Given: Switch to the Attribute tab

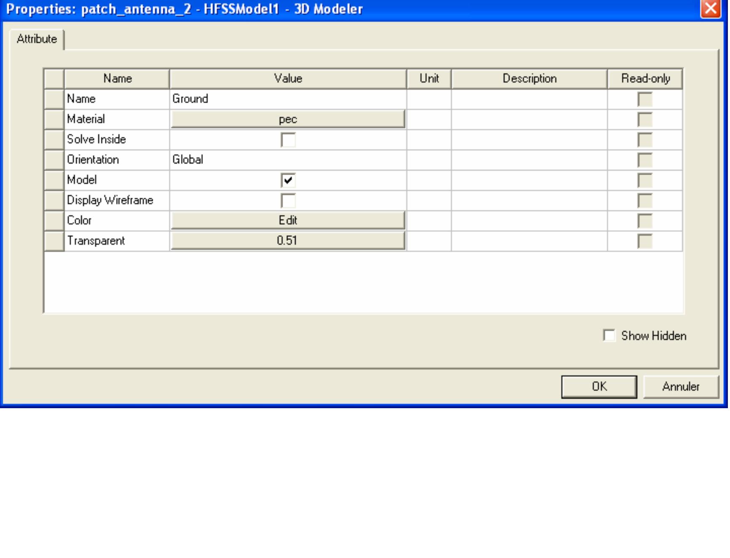Looking at the screenshot, I should 37,39.
